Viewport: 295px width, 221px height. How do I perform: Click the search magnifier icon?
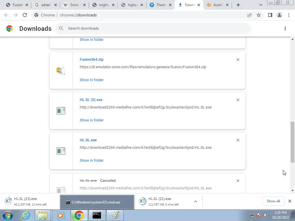(61, 28)
